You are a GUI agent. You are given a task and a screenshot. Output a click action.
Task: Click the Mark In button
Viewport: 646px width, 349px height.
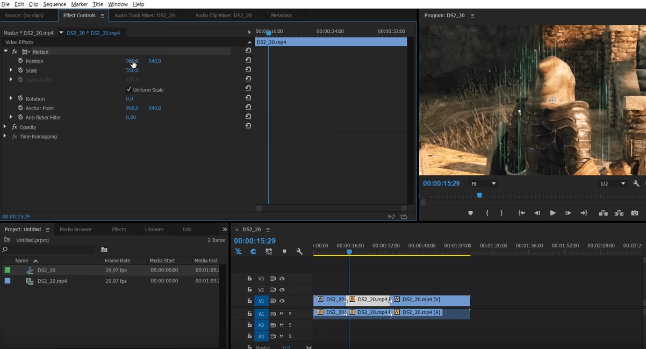coord(487,213)
